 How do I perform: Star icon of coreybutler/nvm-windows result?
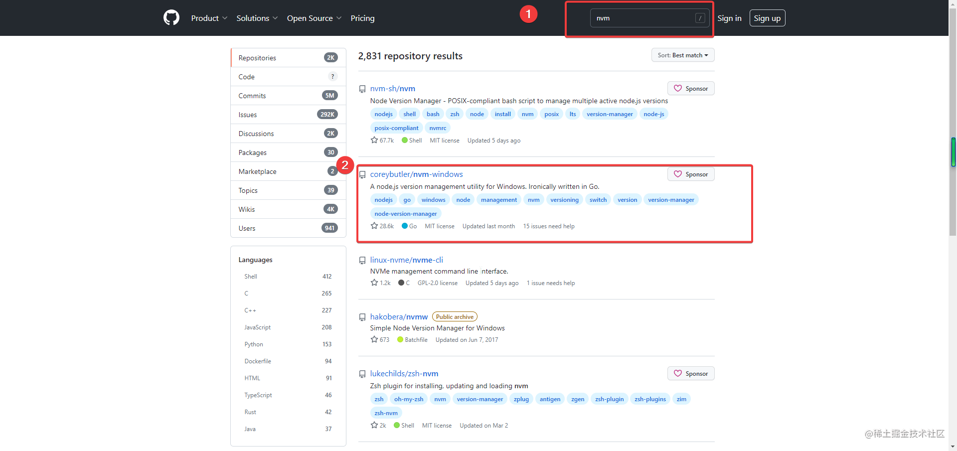pyautogui.click(x=374, y=226)
